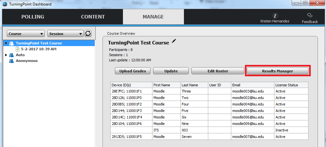326x147 pixels.
Task: Click the last name cell Seven
Action: (x=194, y=137)
